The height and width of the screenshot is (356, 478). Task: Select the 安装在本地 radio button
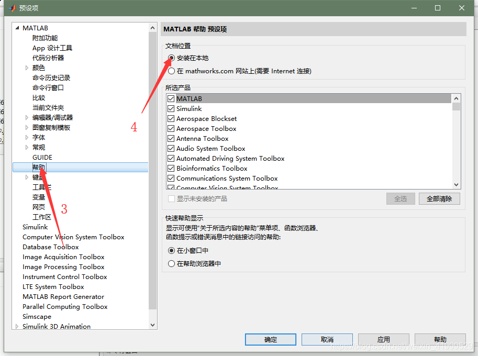[x=171, y=58]
